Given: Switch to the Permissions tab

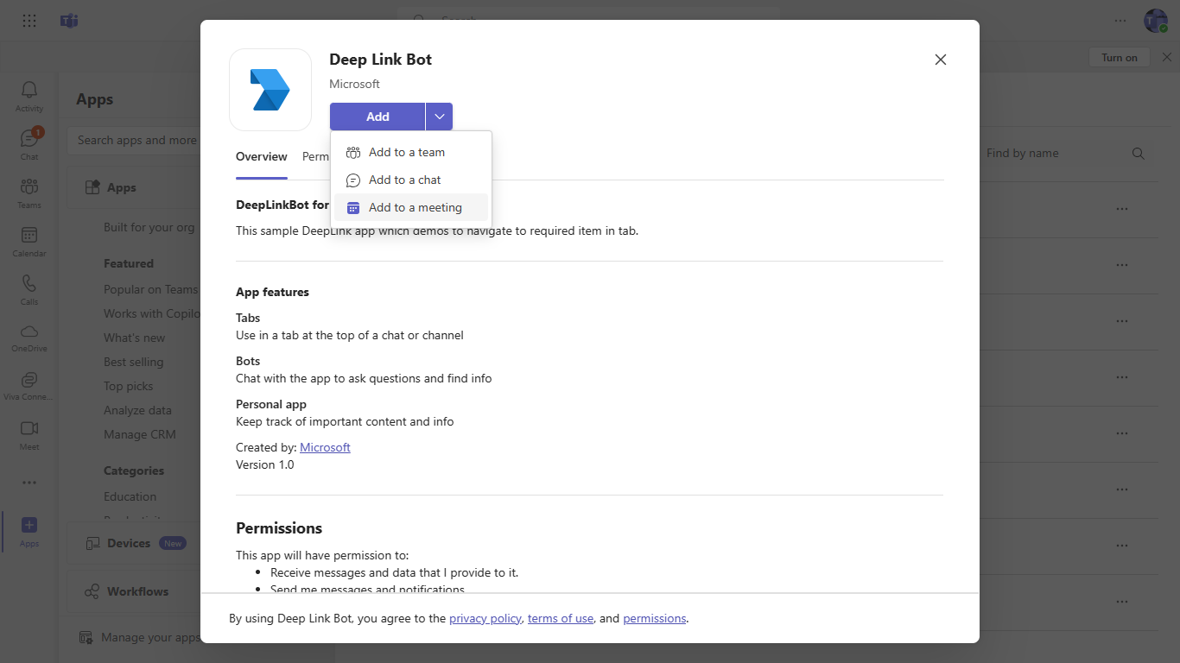Looking at the screenshot, I should 316,157.
